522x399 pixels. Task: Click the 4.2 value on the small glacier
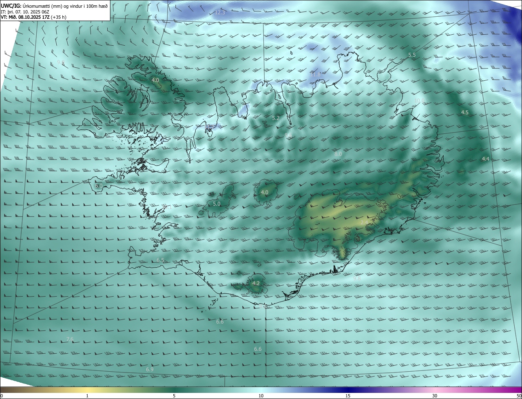coord(256,283)
